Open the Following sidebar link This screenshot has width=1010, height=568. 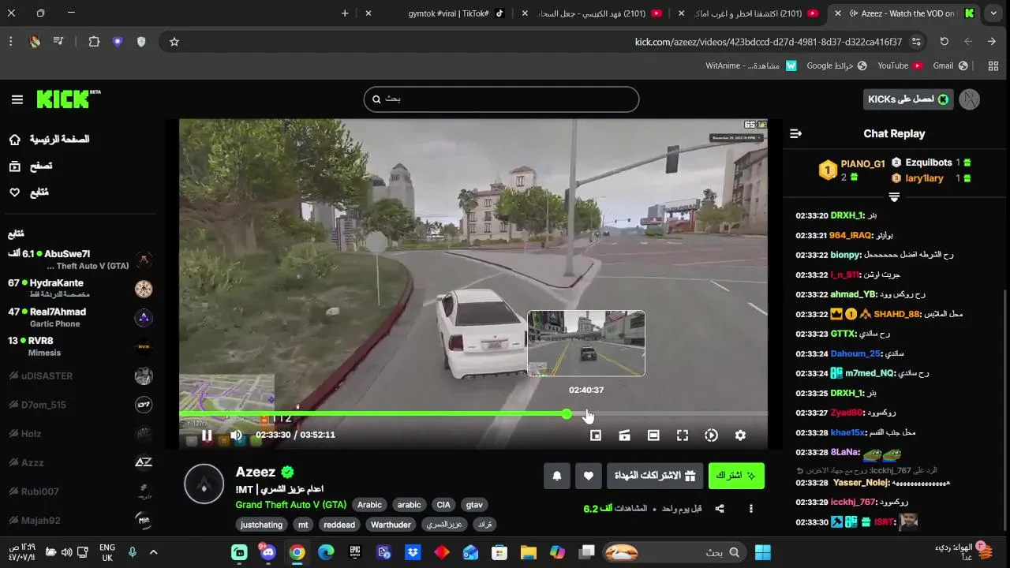tap(28, 192)
